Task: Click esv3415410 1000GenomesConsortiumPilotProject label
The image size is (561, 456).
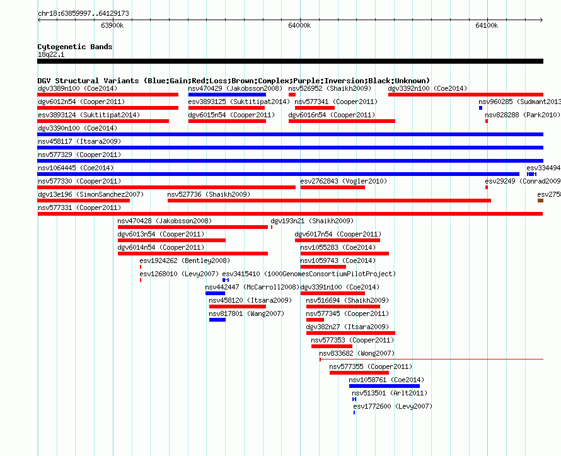Action: (x=309, y=274)
